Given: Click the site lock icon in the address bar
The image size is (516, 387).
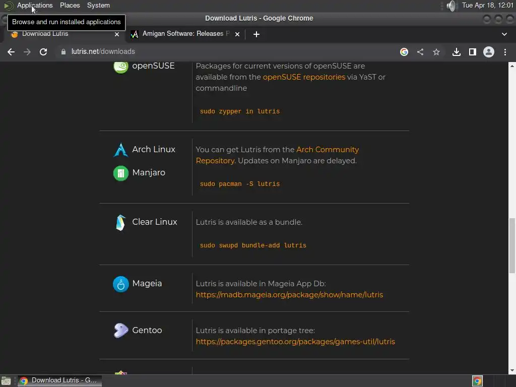Looking at the screenshot, I should (63, 52).
